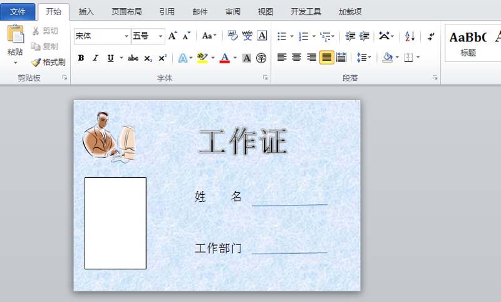This screenshot has height=302, width=501.
Task: Click Show/Hide paragraph marks icon
Action: point(431,36)
